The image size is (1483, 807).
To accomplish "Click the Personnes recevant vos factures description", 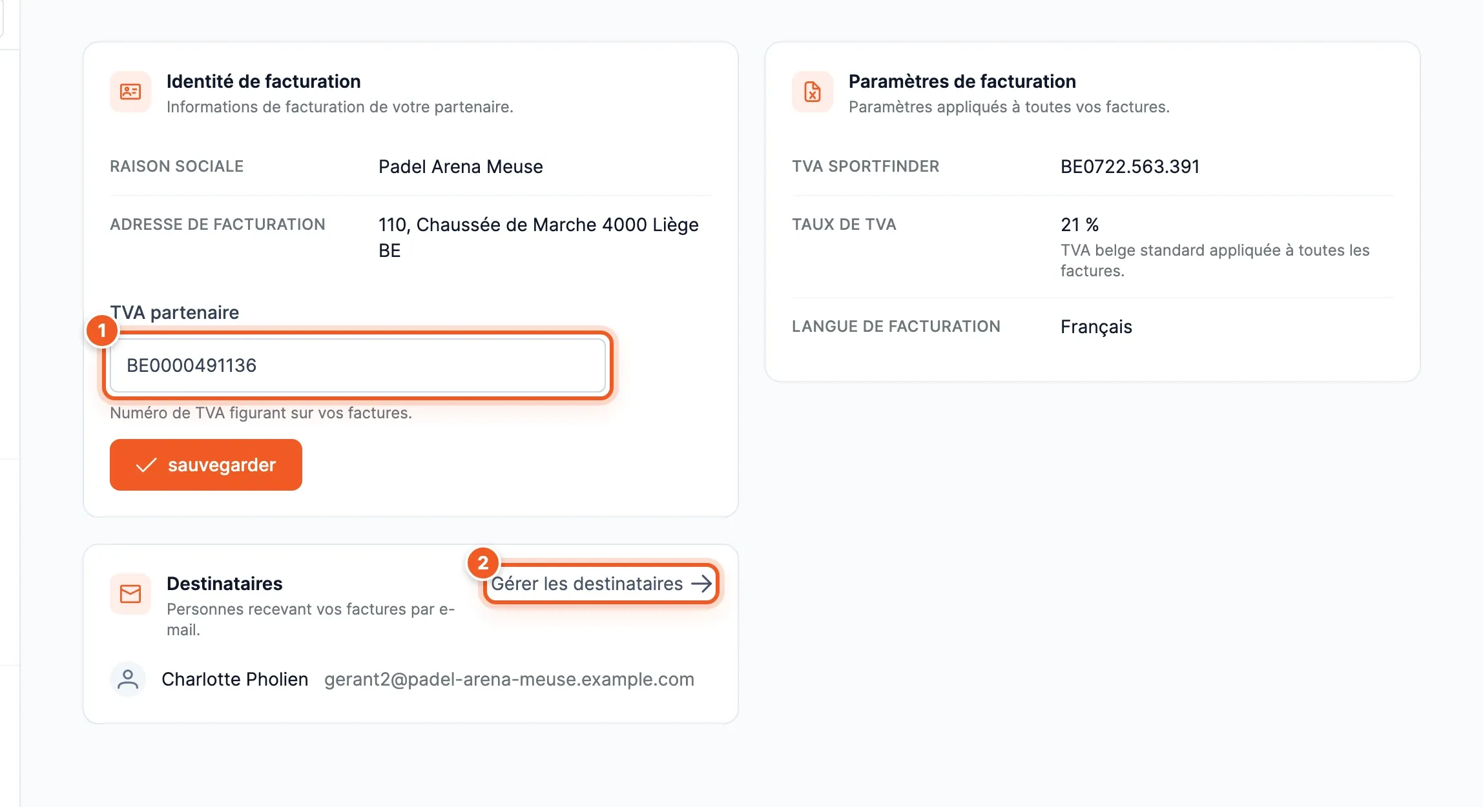I will point(311,620).
